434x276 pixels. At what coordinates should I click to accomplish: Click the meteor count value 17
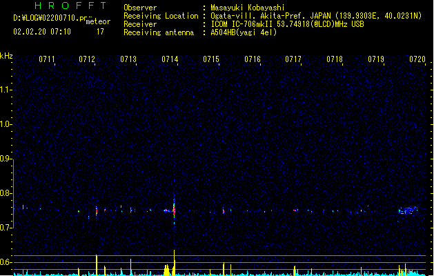point(100,32)
